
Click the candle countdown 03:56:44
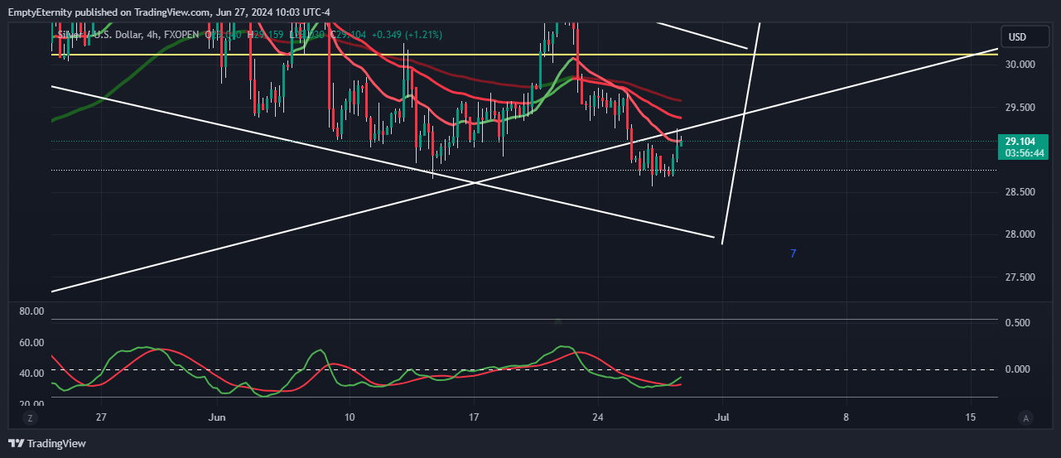(x=1025, y=153)
